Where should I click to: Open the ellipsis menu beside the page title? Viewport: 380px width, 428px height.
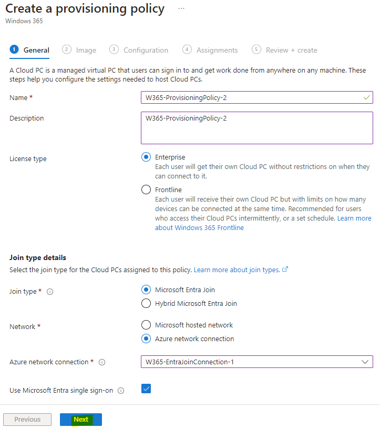(181, 8)
